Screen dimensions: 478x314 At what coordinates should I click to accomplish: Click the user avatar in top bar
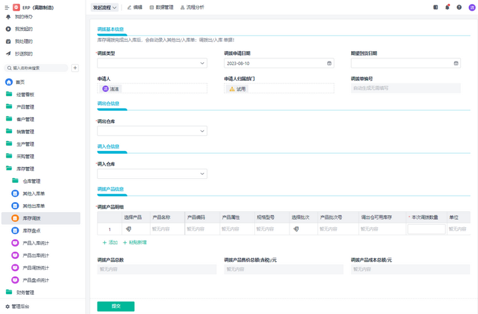(472, 7)
